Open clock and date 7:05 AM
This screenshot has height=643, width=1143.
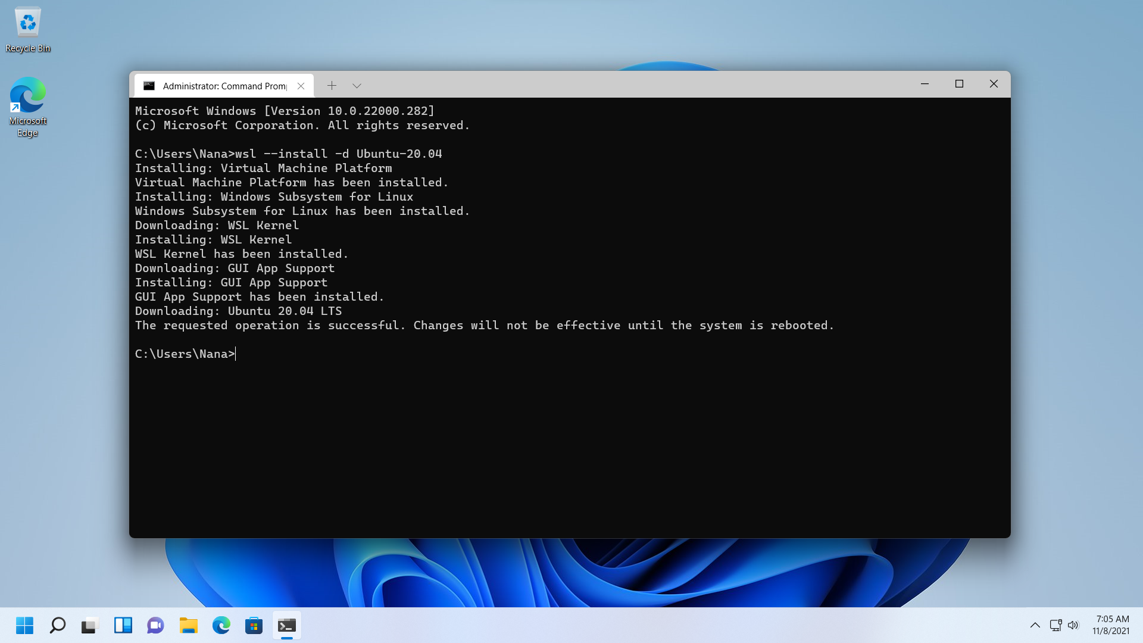tap(1111, 625)
